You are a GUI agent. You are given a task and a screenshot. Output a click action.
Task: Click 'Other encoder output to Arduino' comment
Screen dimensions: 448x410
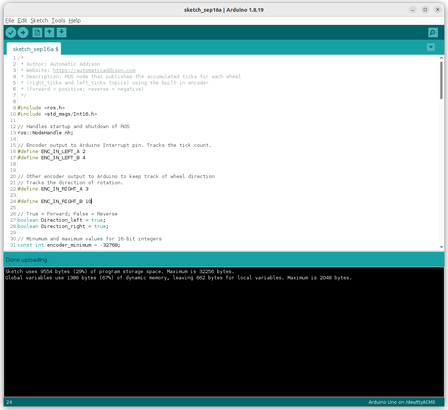(116, 177)
